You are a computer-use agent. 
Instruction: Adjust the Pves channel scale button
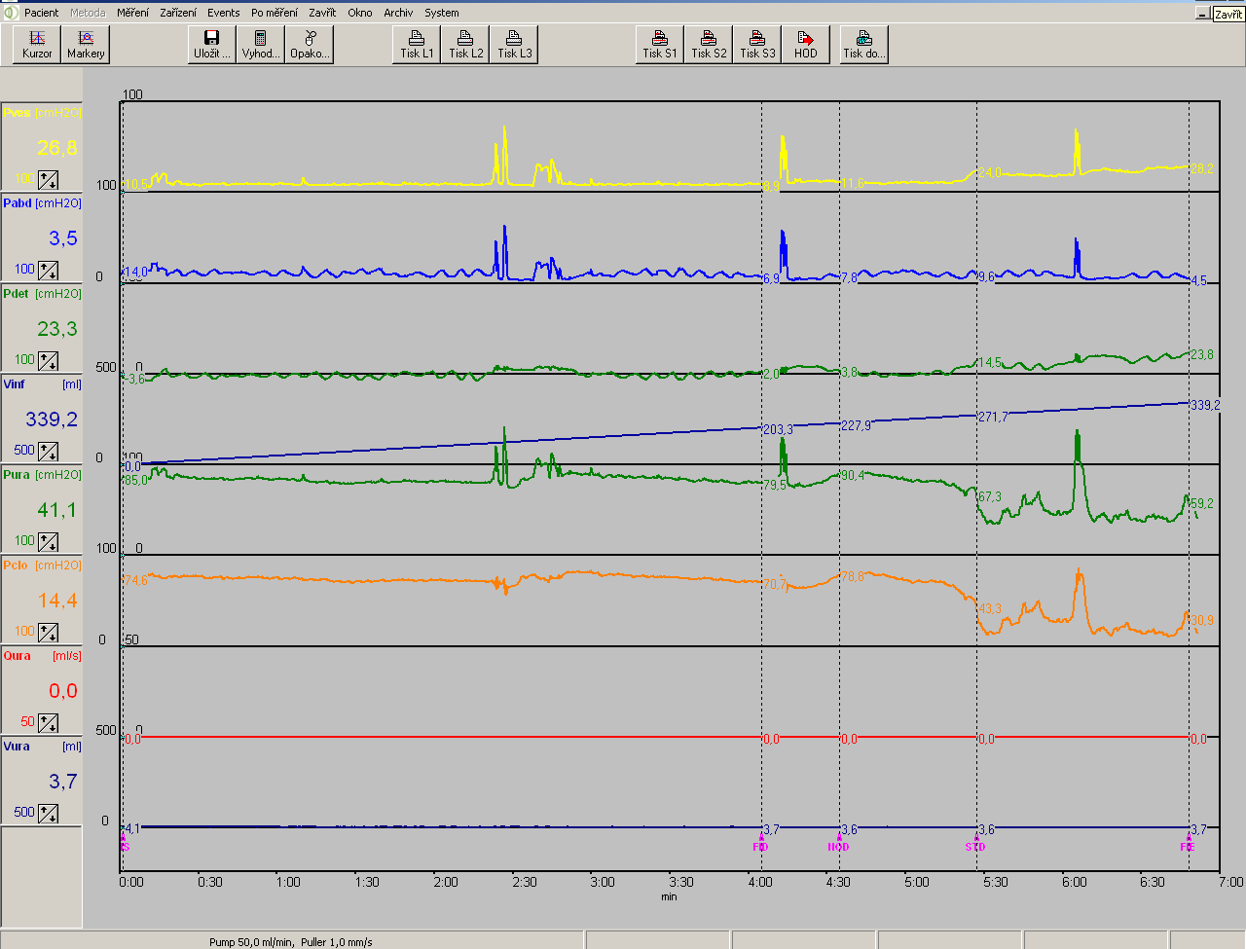pyautogui.click(x=48, y=179)
